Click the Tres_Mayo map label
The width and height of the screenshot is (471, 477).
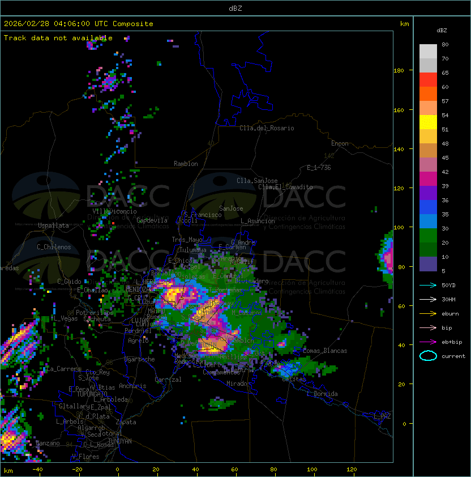(x=187, y=240)
